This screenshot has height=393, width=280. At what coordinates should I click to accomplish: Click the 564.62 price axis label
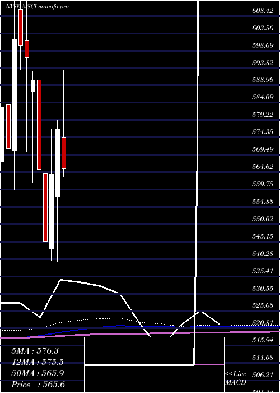263,167
